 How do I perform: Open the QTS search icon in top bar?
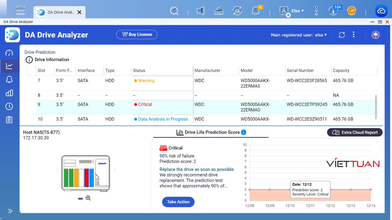(x=174, y=11)
